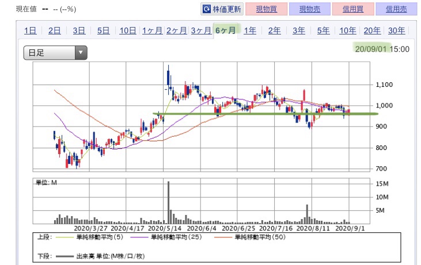Viewport: 421px width, 265px height.
Task: Open the 30年 chart period
Action: 397,30
